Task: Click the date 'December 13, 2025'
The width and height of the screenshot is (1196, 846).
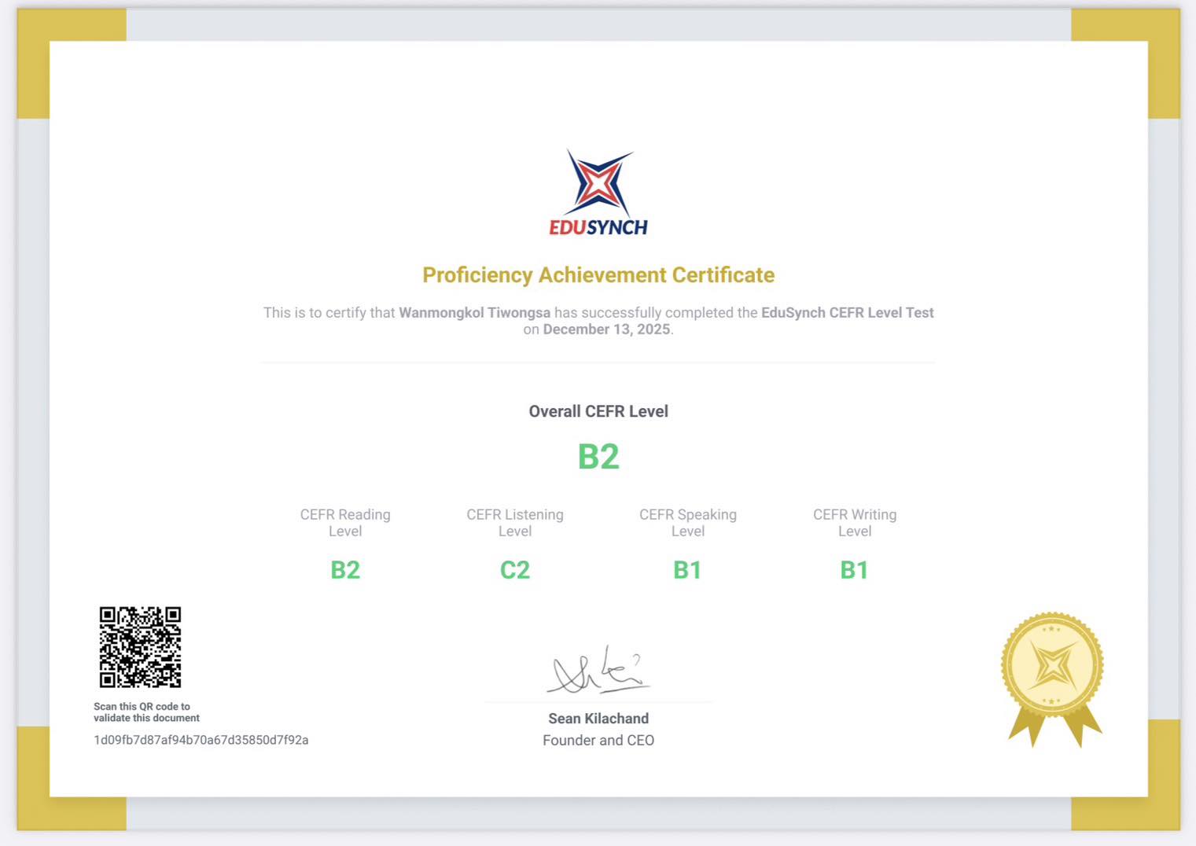Action: pos(606,329)
